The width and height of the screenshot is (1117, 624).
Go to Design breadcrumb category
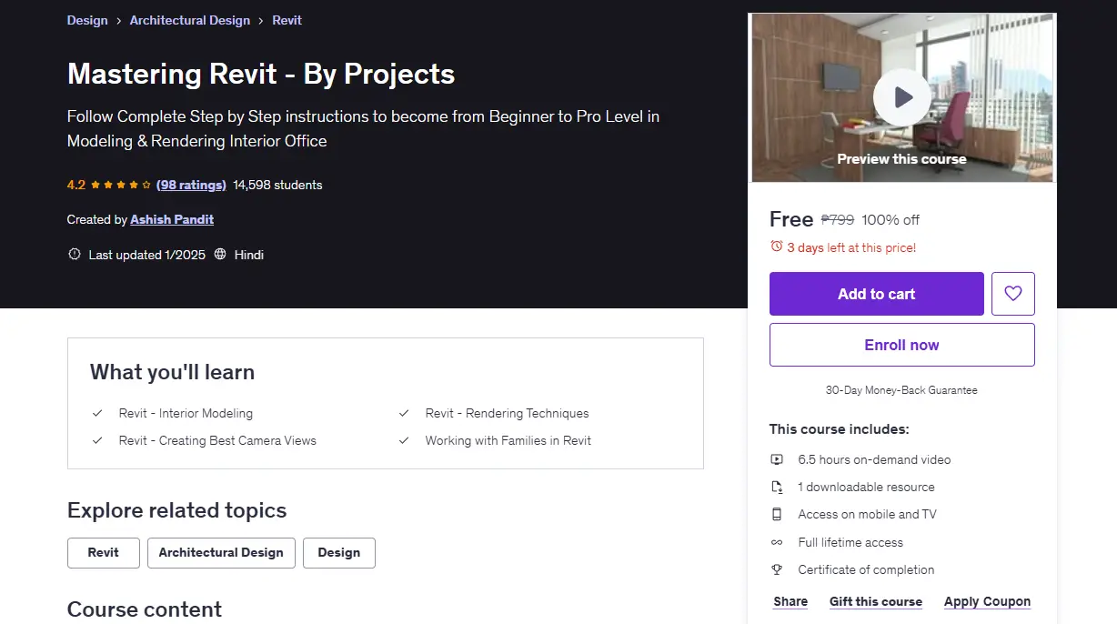click(x=87, y=20)
